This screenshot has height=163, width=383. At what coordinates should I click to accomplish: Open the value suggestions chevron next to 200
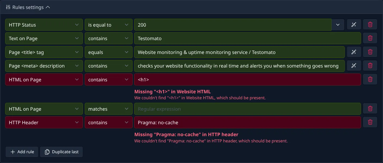(338, 24)
